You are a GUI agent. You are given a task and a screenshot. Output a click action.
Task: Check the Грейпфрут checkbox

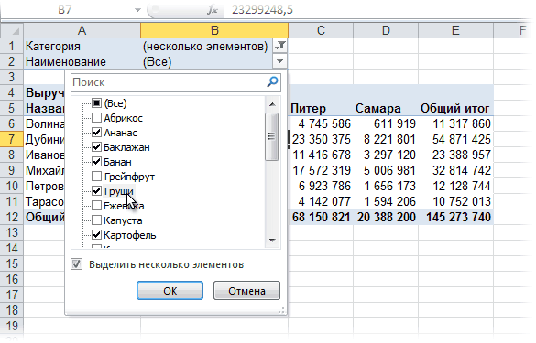(97, 177)
